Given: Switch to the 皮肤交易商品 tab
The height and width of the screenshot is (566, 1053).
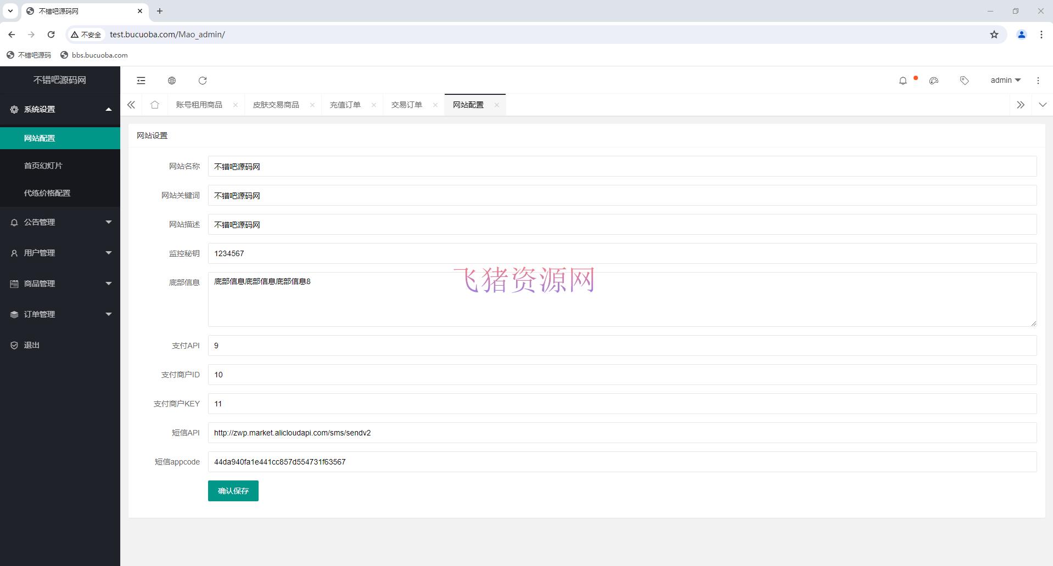Looking at the screenshot, I should click(277, 104).
